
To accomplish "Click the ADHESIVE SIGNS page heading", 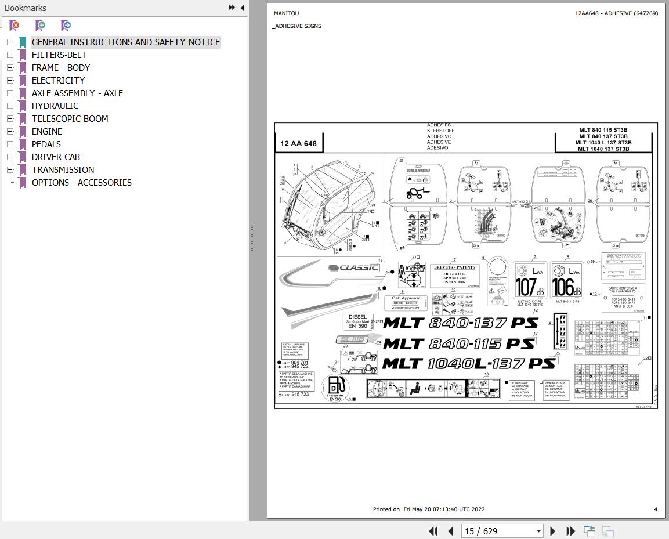I will point(297,26).
